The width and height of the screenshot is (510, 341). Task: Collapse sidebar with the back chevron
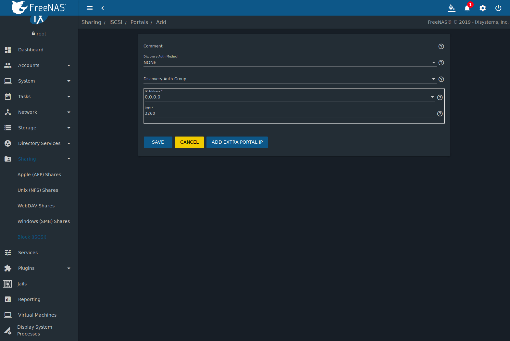click(103, 8)
